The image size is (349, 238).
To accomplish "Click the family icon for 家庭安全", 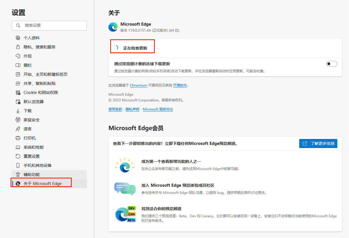I will (18, 120).
